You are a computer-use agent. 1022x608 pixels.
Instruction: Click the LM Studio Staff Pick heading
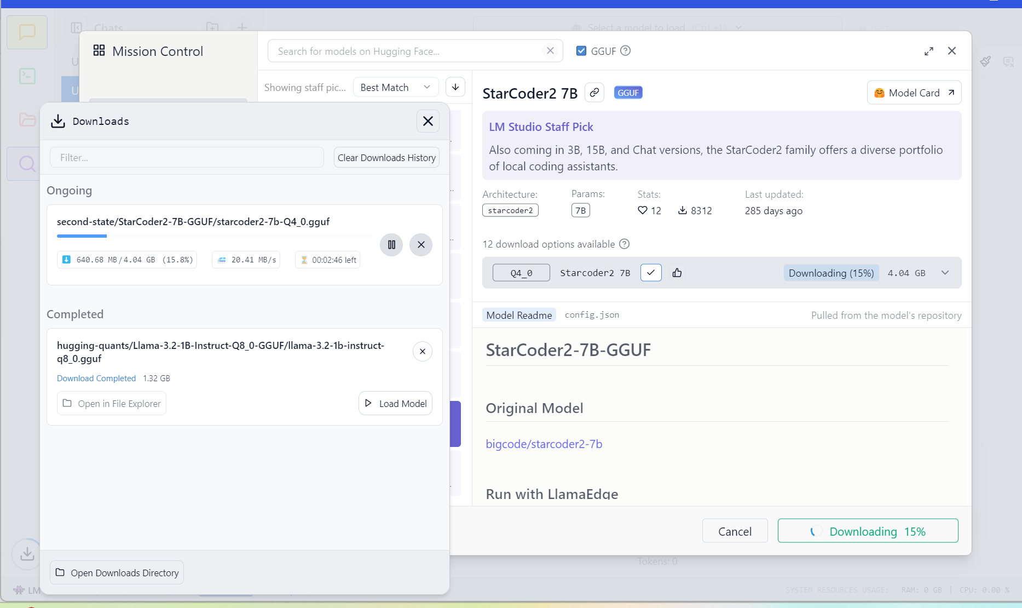(541, 127)
